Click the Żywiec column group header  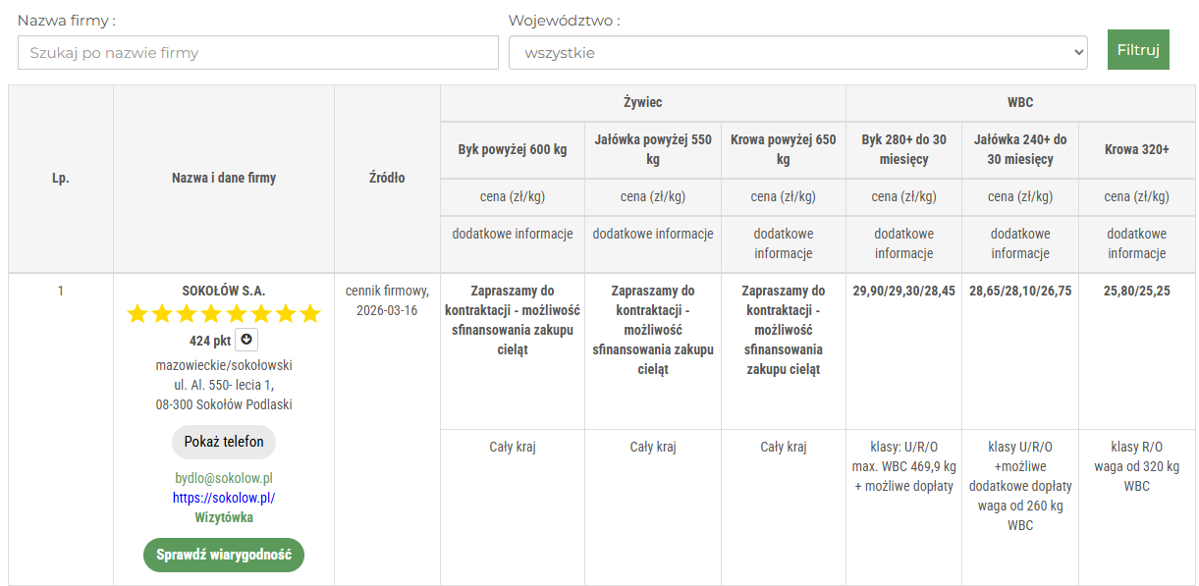coord(642,102)
